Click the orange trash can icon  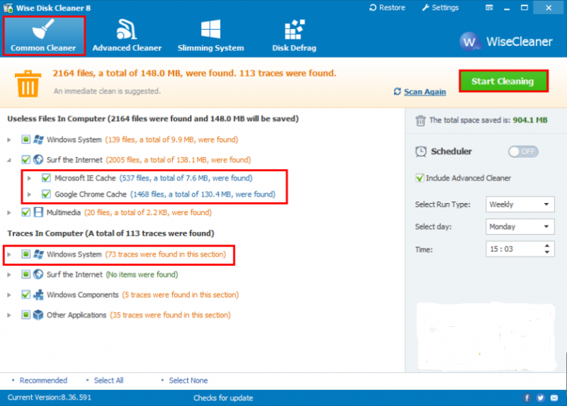click(x=28, y=83)
